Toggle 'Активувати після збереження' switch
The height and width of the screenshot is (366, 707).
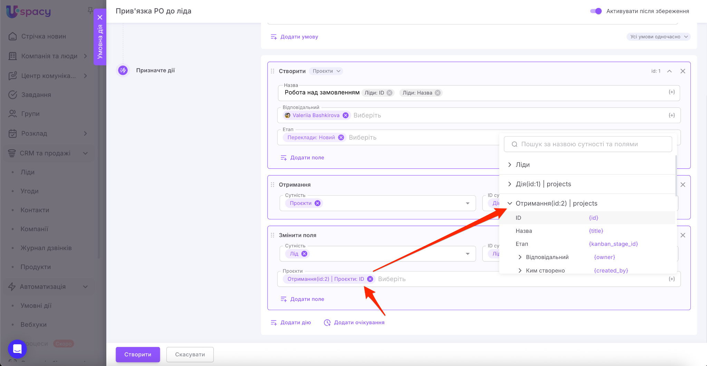[x=596, y=11]
